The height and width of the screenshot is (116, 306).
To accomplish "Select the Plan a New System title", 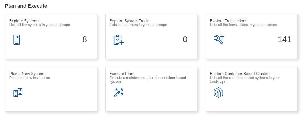I will (27, 74).
